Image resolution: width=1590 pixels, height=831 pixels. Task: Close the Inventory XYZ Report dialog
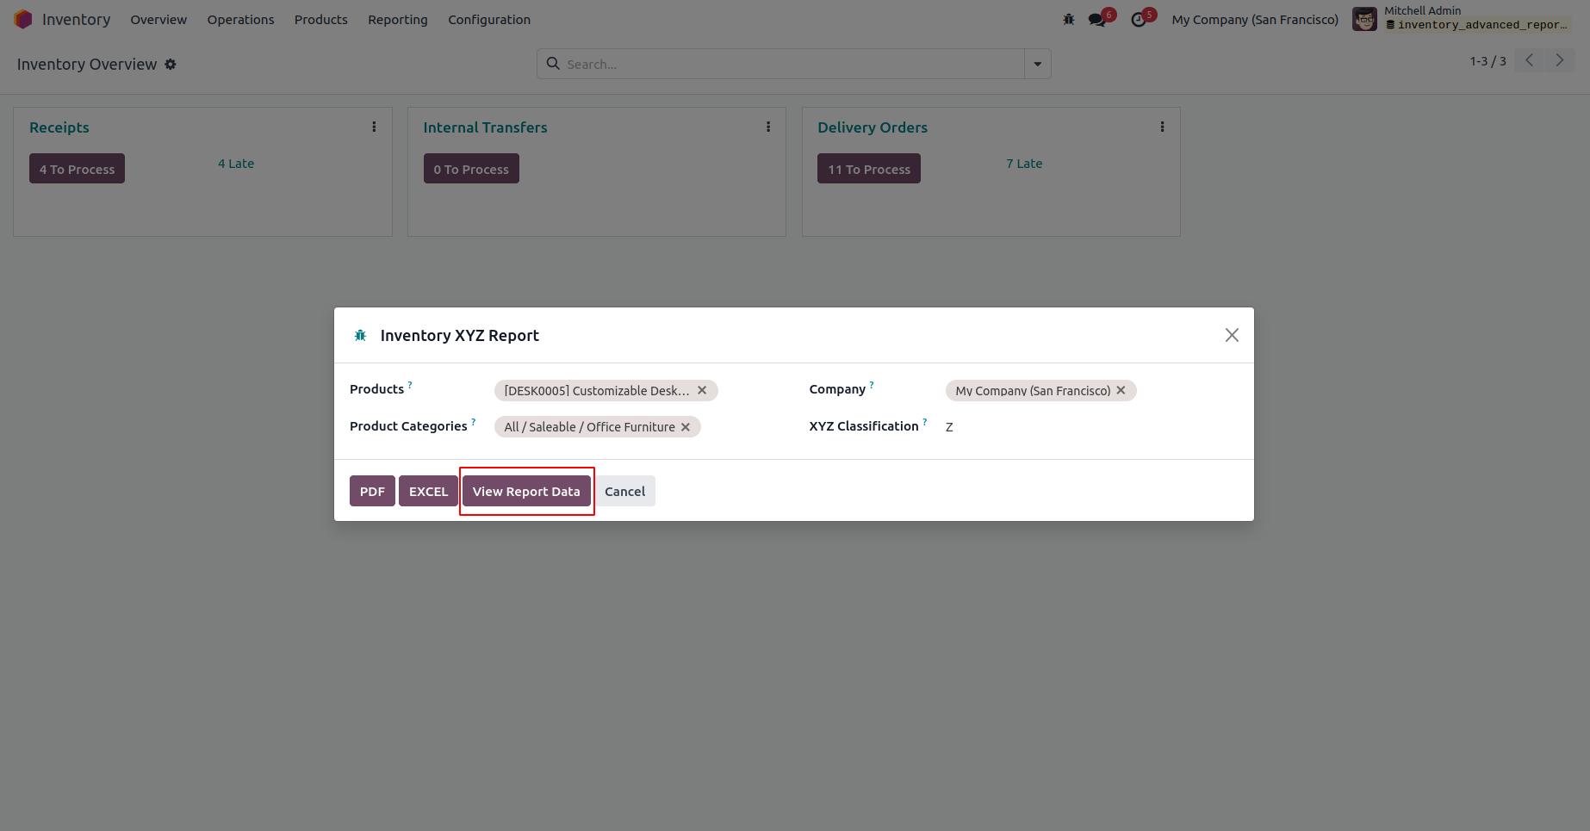pyautogui.click(x=1232, y=335)
